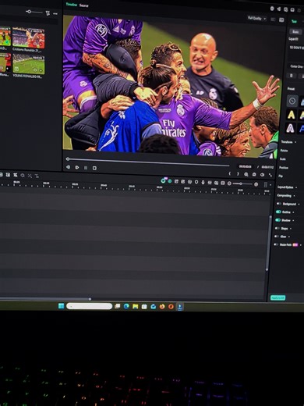Click the Windows taskbar search box
Viewport: 304px width, 406px height.
[x=89, y=306]
